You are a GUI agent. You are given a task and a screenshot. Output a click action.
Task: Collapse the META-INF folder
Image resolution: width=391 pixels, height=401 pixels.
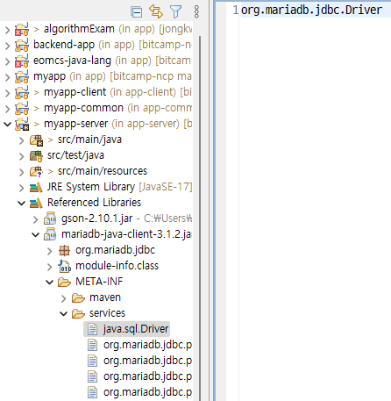coord(49,282)
